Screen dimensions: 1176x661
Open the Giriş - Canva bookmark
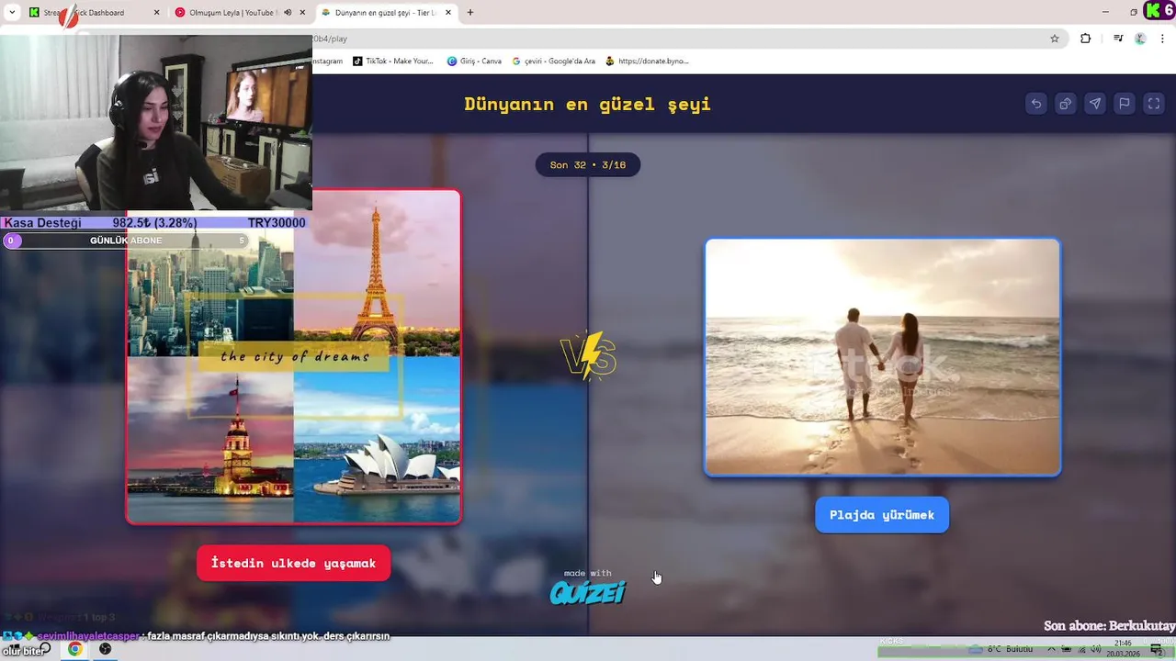474,62
